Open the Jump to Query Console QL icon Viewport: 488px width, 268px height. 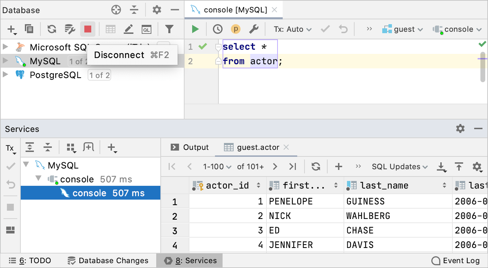tap(147, 29)
